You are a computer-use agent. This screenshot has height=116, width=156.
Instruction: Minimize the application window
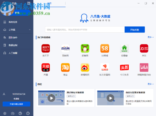coord(139,3)
